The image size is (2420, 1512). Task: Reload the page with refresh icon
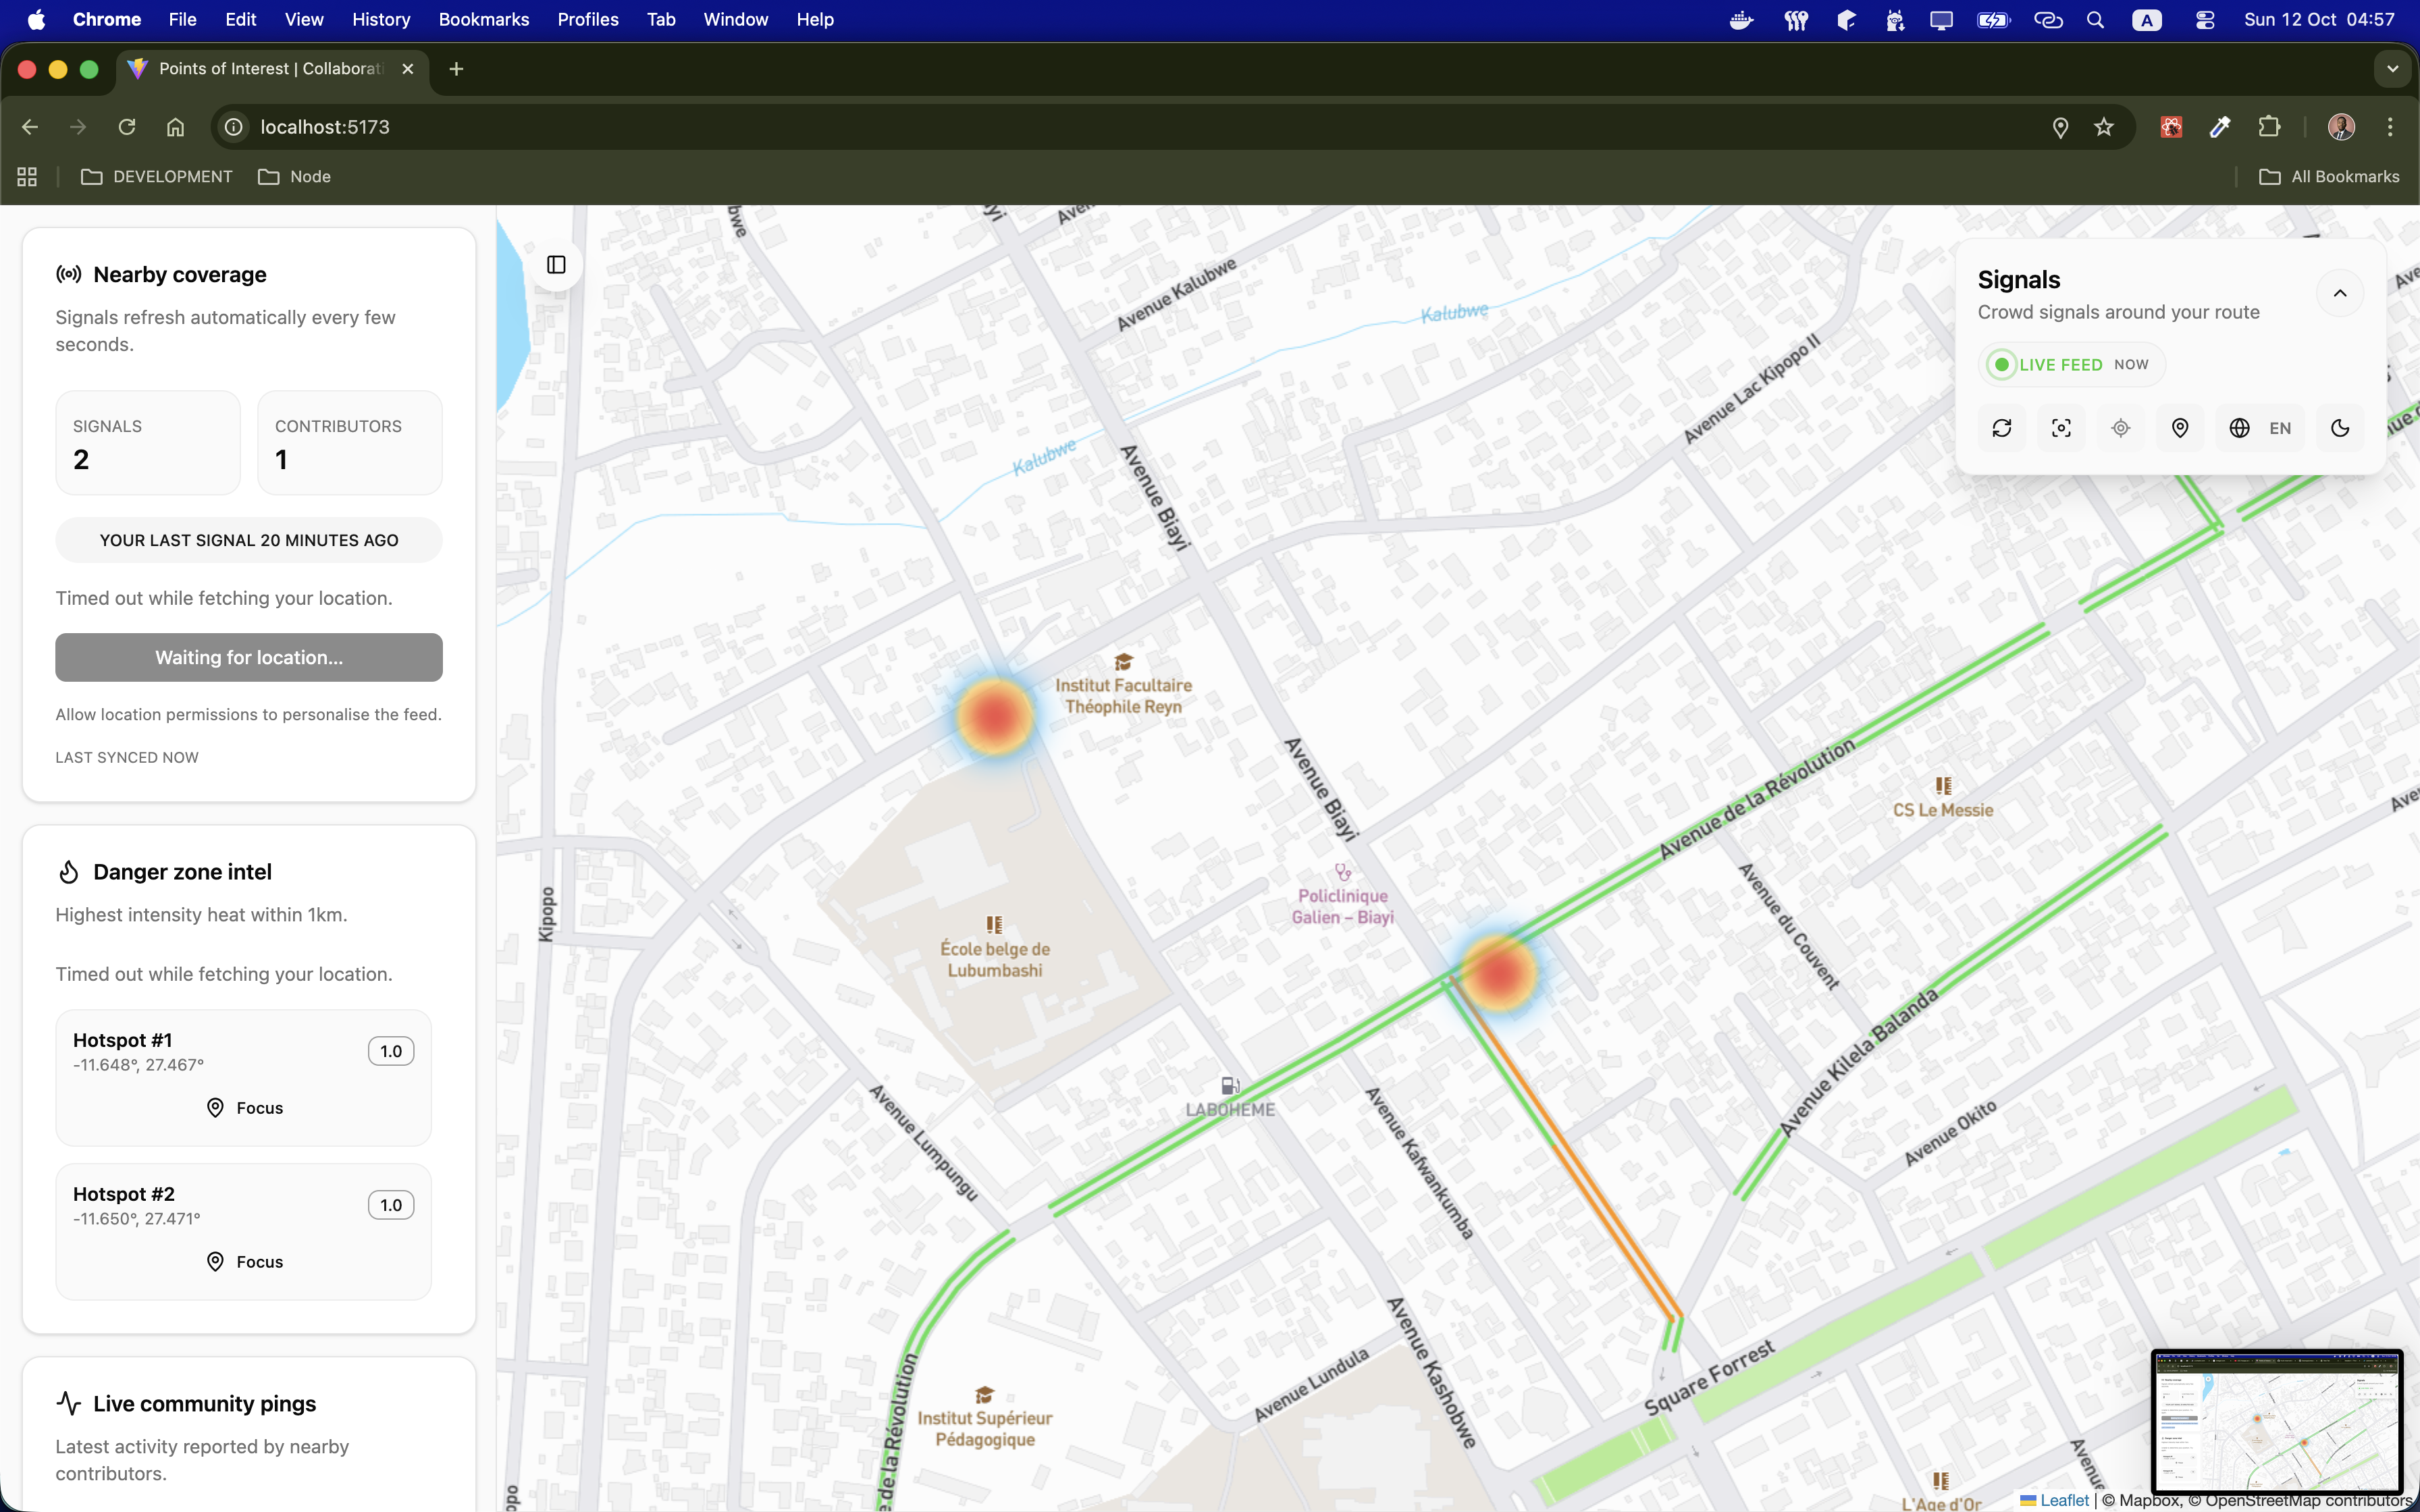(127, 127)
